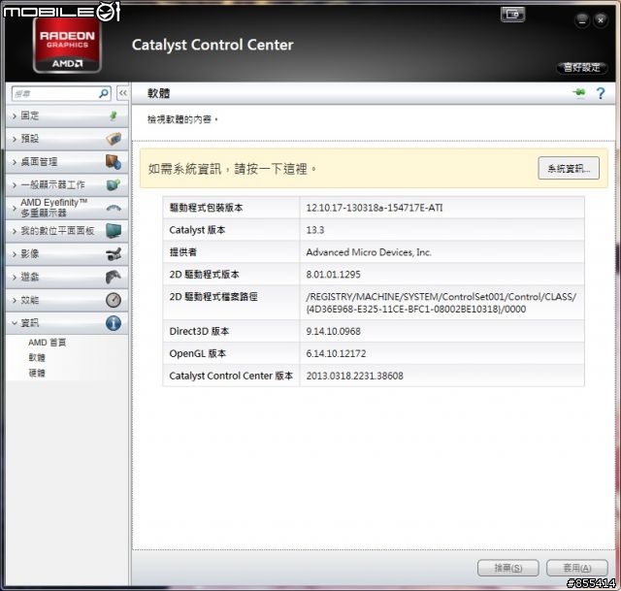Open help with the question mark icon
Viewport: 621px width, 591px height.
tap(601, 93)
